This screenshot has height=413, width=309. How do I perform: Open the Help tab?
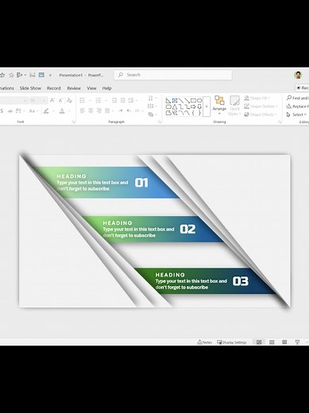(x=106, y=88)
